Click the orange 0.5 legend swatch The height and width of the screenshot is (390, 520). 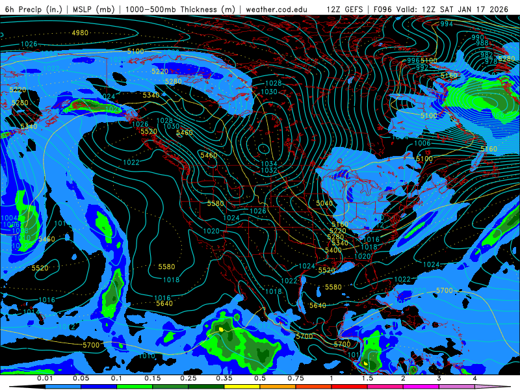coord(278,387)
